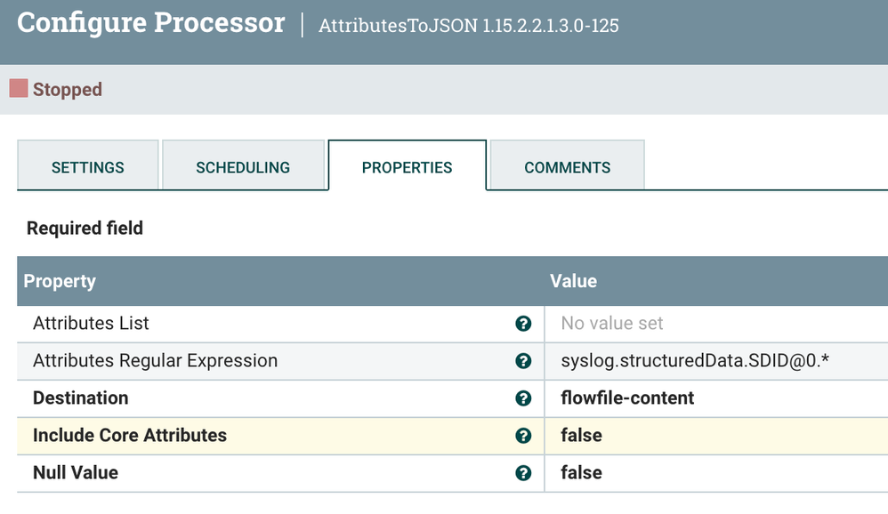Click the Property column header
The image size is (888, 514).
60,281
